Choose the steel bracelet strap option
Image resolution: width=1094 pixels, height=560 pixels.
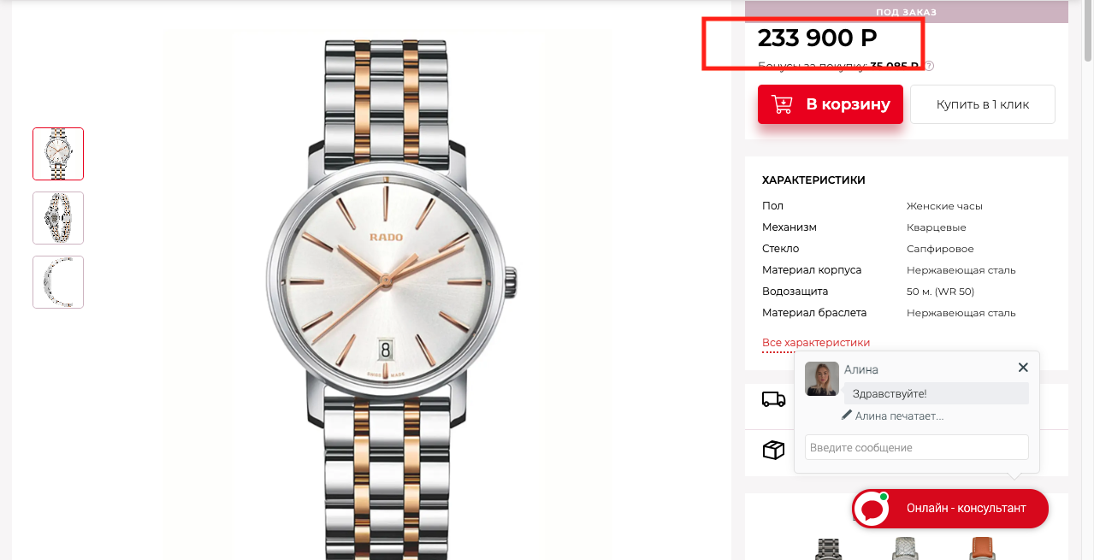(x=829, y=548)
